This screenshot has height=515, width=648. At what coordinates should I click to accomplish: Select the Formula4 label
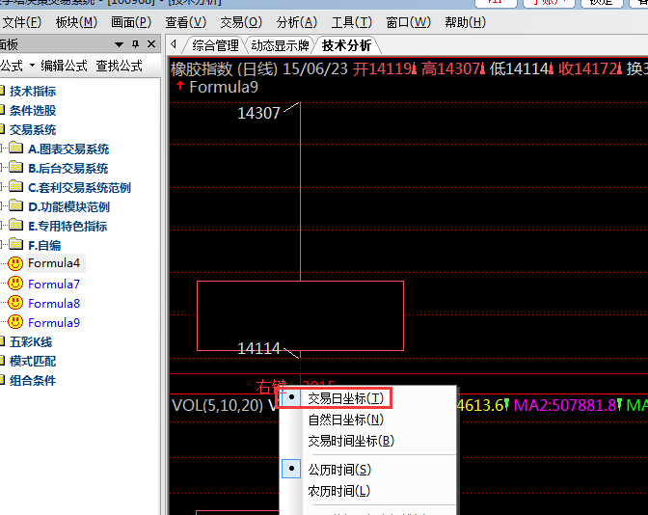pyautogui.click(x=54, y=263)
